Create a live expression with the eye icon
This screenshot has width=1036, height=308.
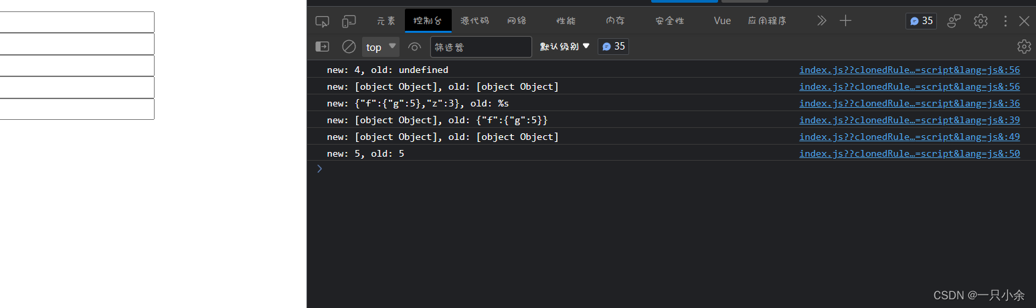[x=414, y=47]
